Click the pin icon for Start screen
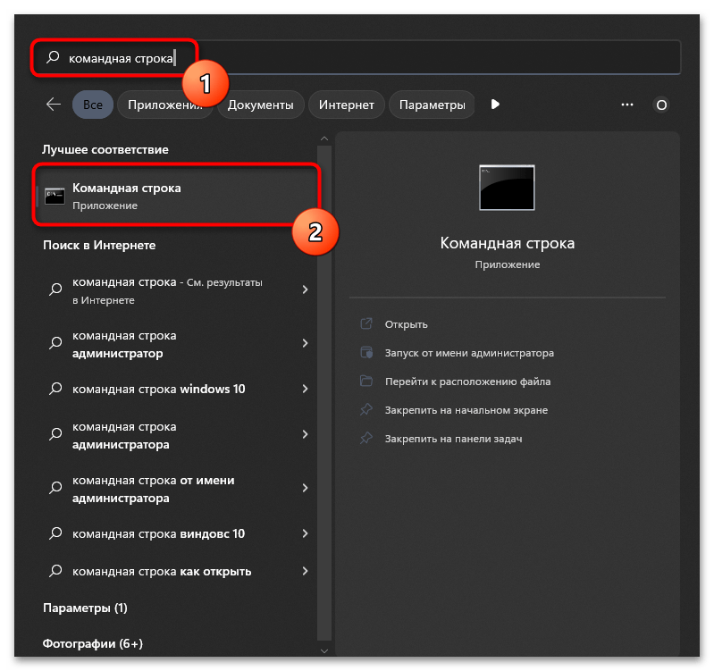Image resolution: width=714 pixels, height=671 pixels. (366, 410)
